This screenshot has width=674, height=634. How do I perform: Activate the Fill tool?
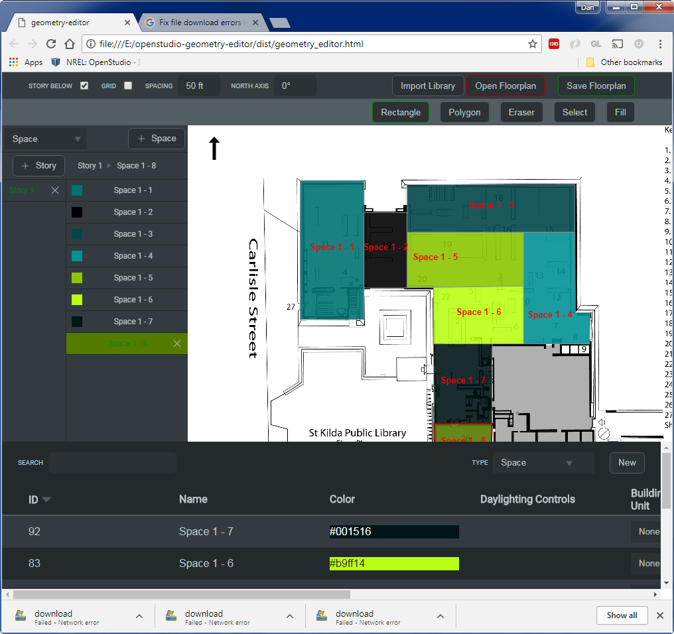click(620, 112)
